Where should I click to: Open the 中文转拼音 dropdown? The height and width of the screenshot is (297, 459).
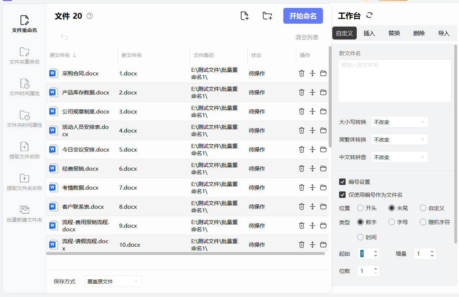400,157
